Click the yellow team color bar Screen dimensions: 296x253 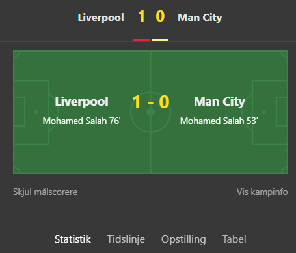coord(160,40)
